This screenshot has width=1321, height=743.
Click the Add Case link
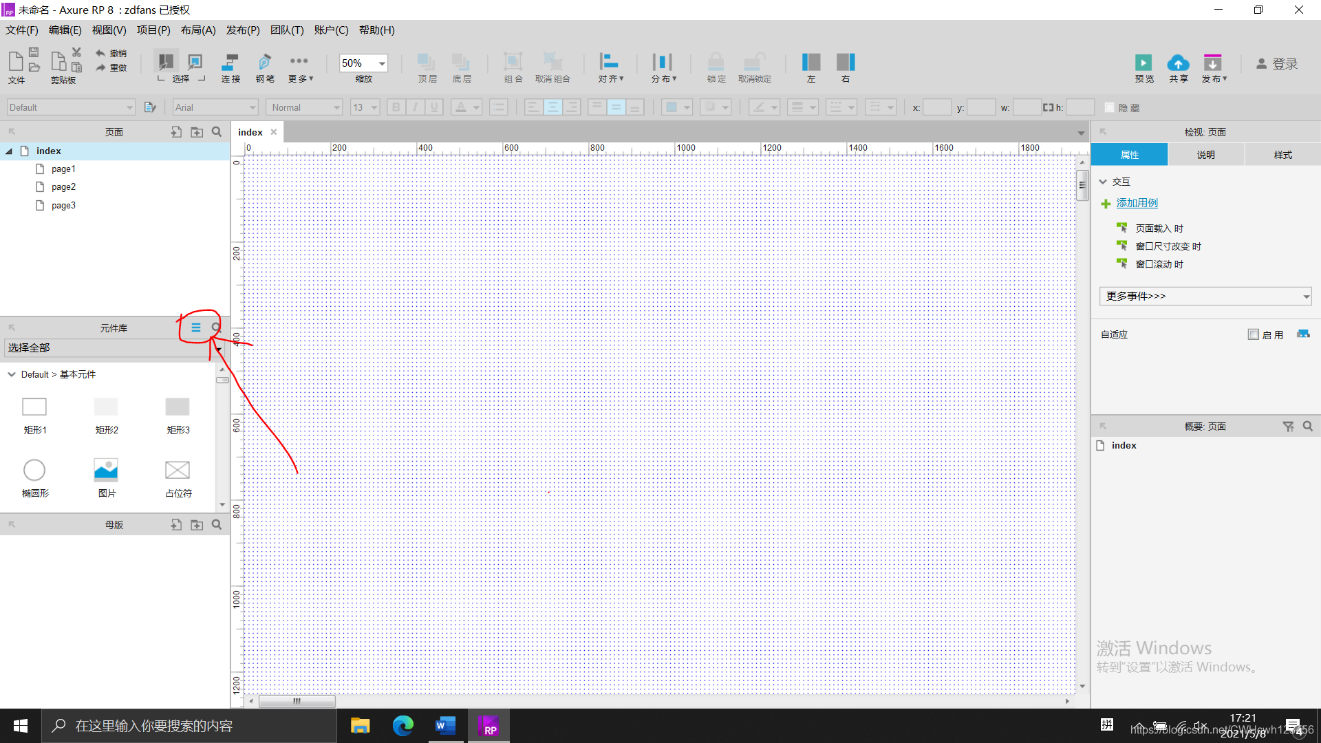pos(1137,203)
